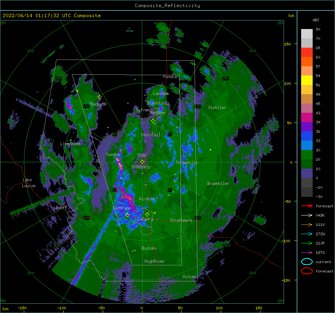Click the Vulcan city label

click(x=189, y=277)
